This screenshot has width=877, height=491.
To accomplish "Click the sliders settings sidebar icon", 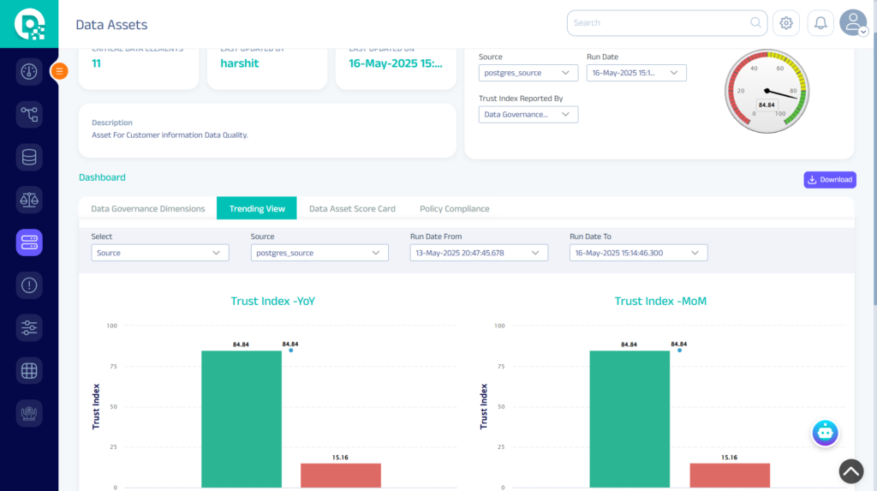I will click(x=29, y=327).
